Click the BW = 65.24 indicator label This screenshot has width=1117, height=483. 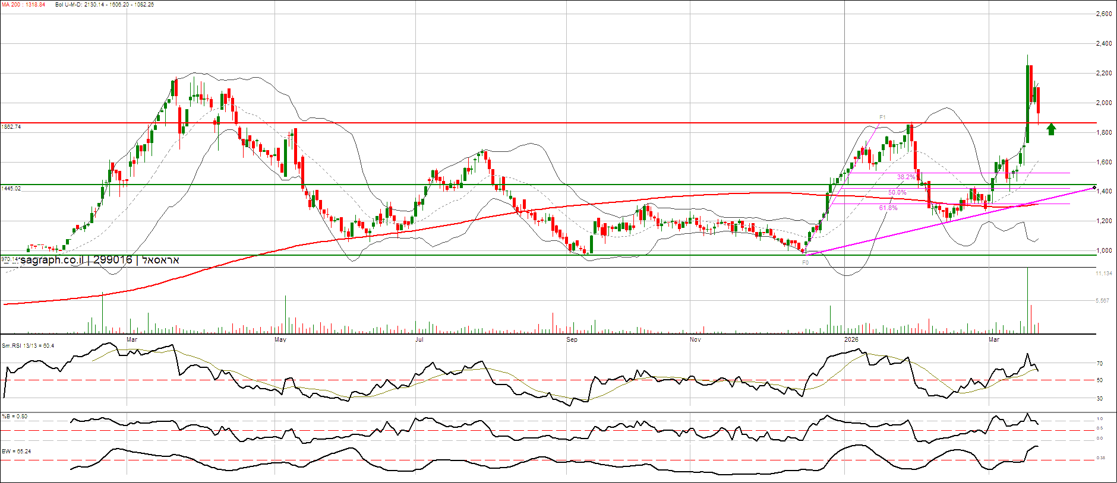[17, 452]
